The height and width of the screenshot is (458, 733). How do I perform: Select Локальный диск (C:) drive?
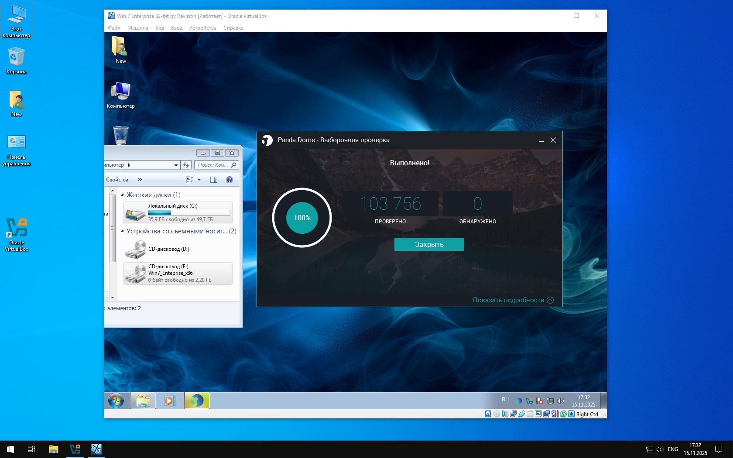pos(178,212)
